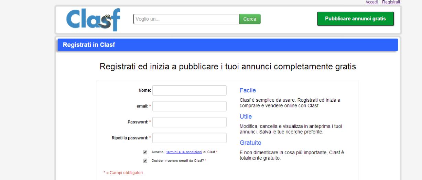Select the 'Utile' heading
This screenshot has height=180, width=422.
[246, 116]
